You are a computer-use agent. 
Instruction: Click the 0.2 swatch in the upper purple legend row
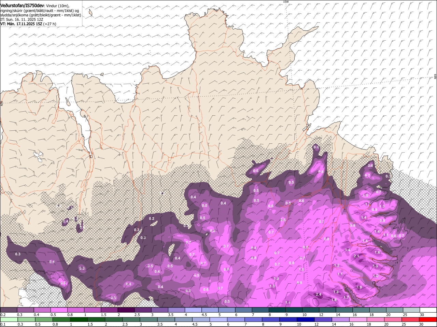click(x=9, y=310)
